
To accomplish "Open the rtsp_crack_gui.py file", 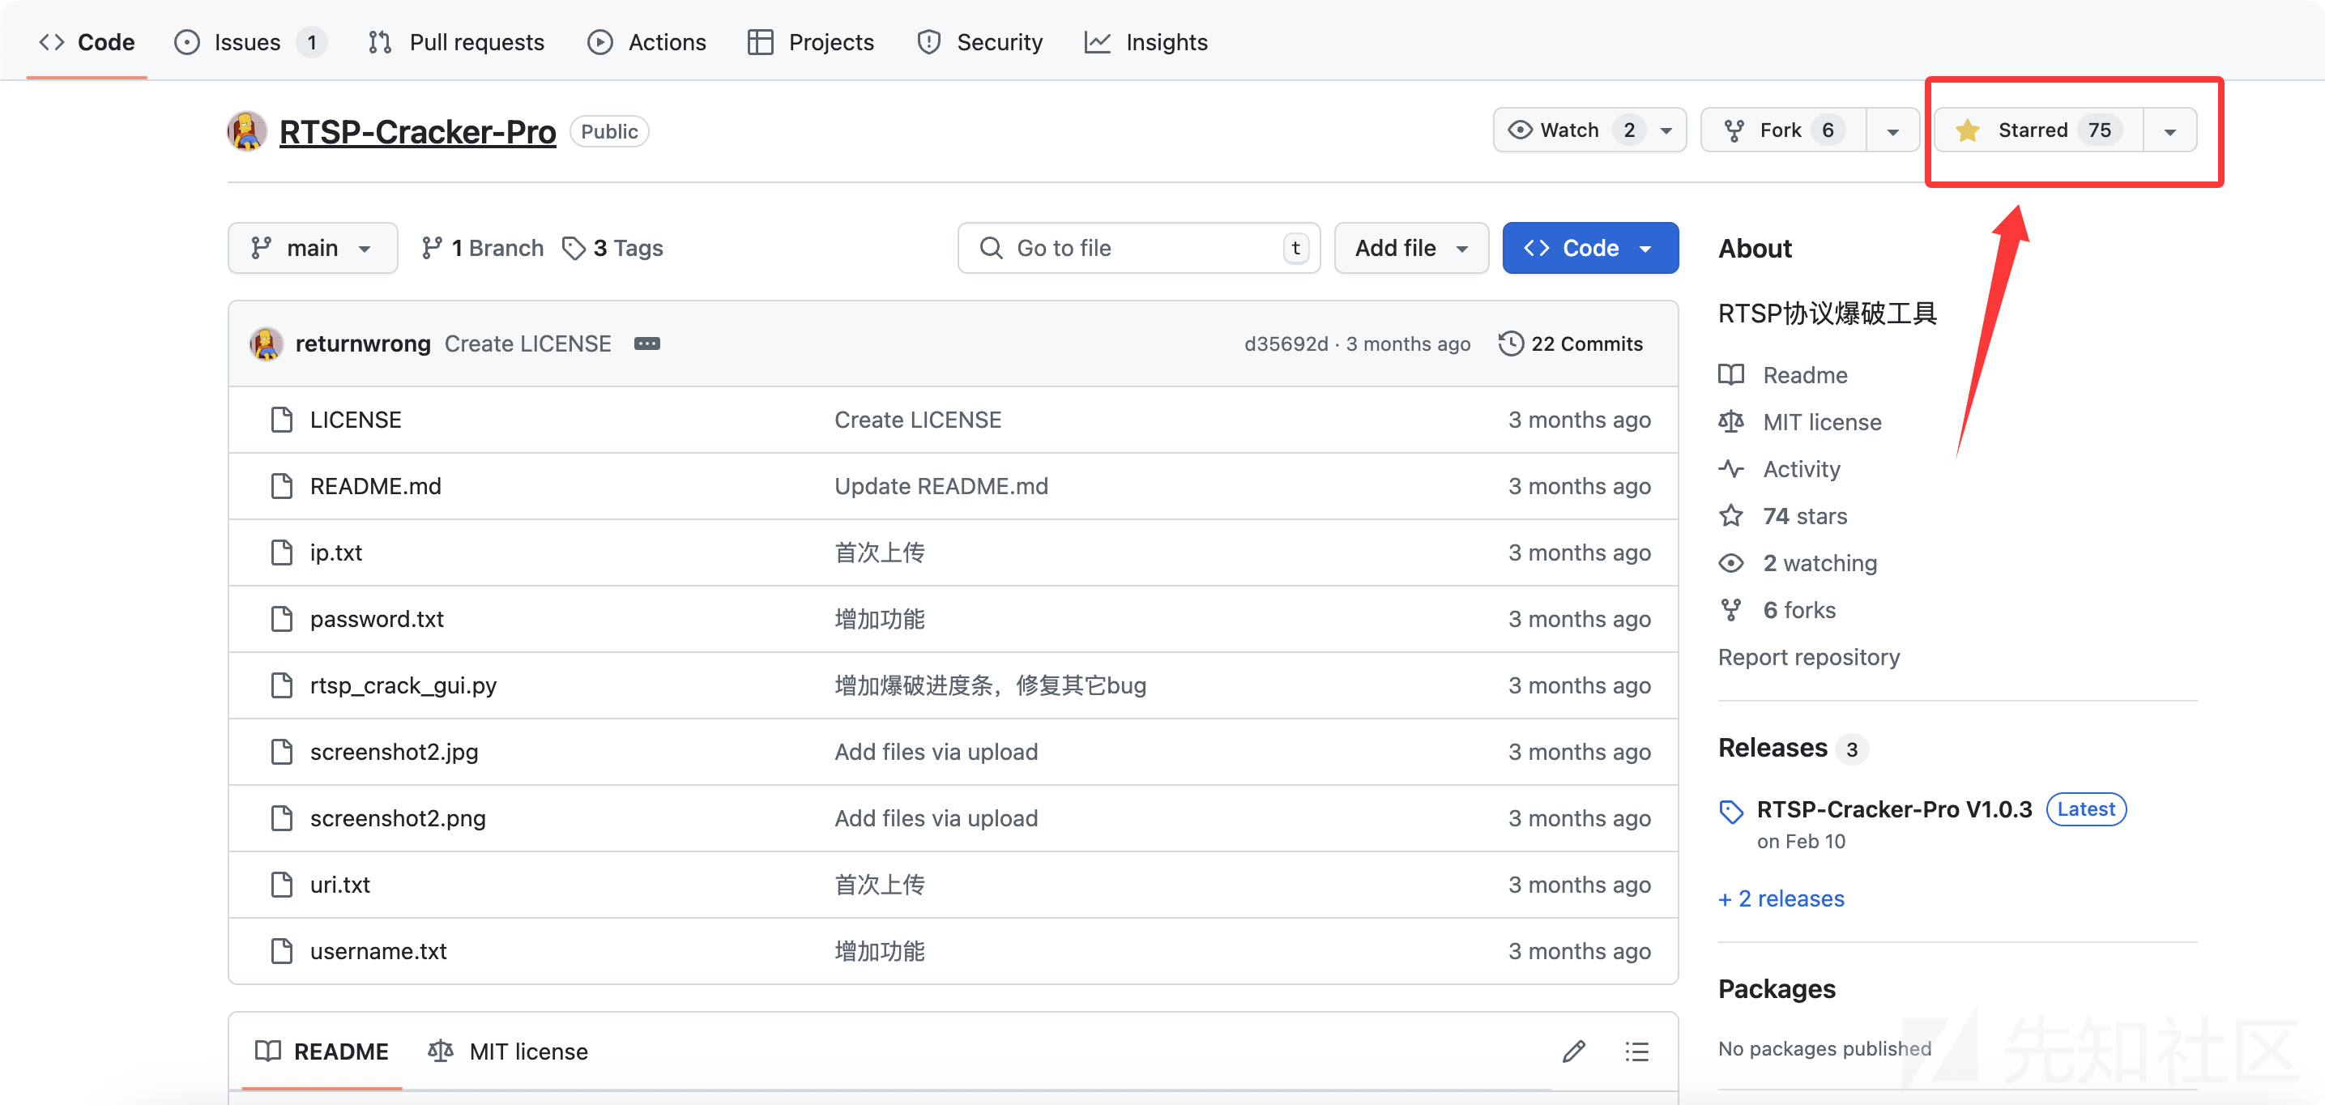I will tap(403, 685).
